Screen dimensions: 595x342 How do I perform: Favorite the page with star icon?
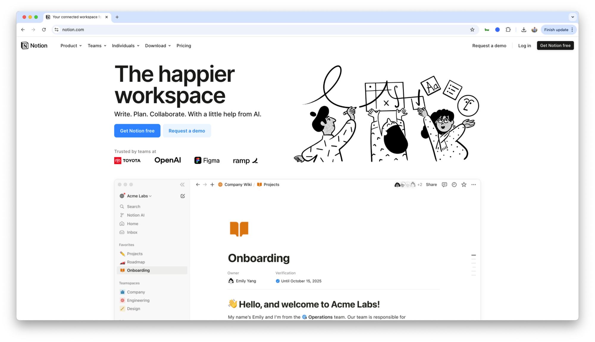pyautogui.click(x=464, y=185)
